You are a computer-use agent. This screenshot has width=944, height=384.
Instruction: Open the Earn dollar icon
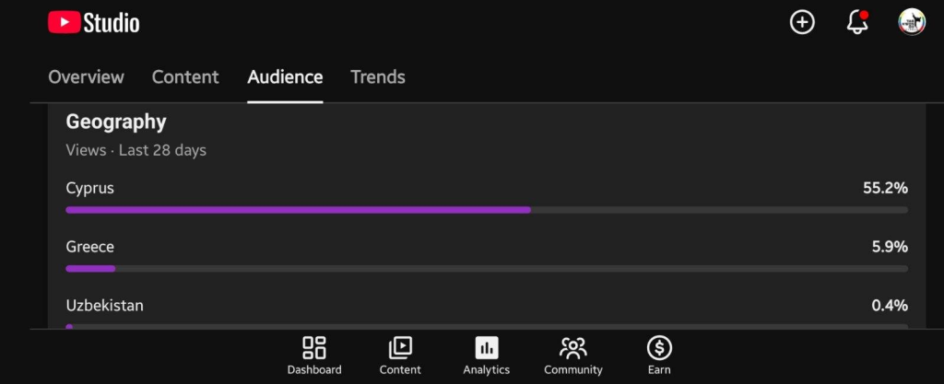point(659,348)
